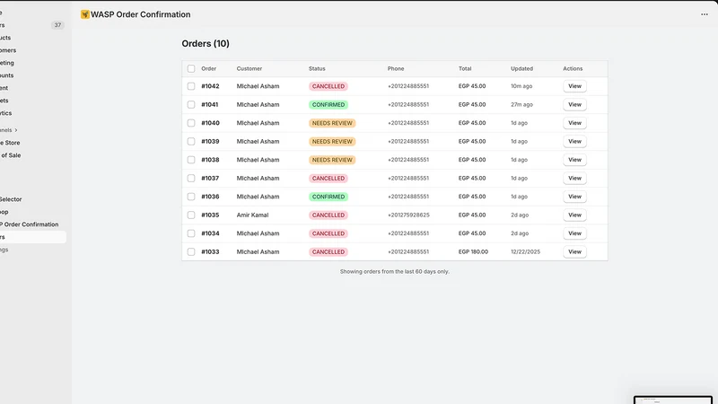
Task: Open the Online Store sidebar item
Action: click(10, 143)
